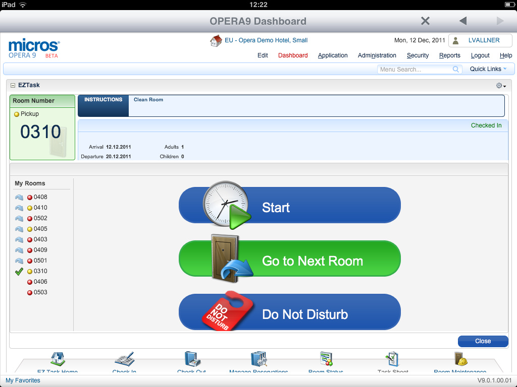Select room 0503 in My Rooms
Image resolution: width=517 pixels, height=387 pixels.
coord(40,292)
